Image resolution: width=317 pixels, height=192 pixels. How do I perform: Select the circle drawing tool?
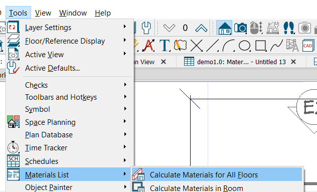click(244, 46)
